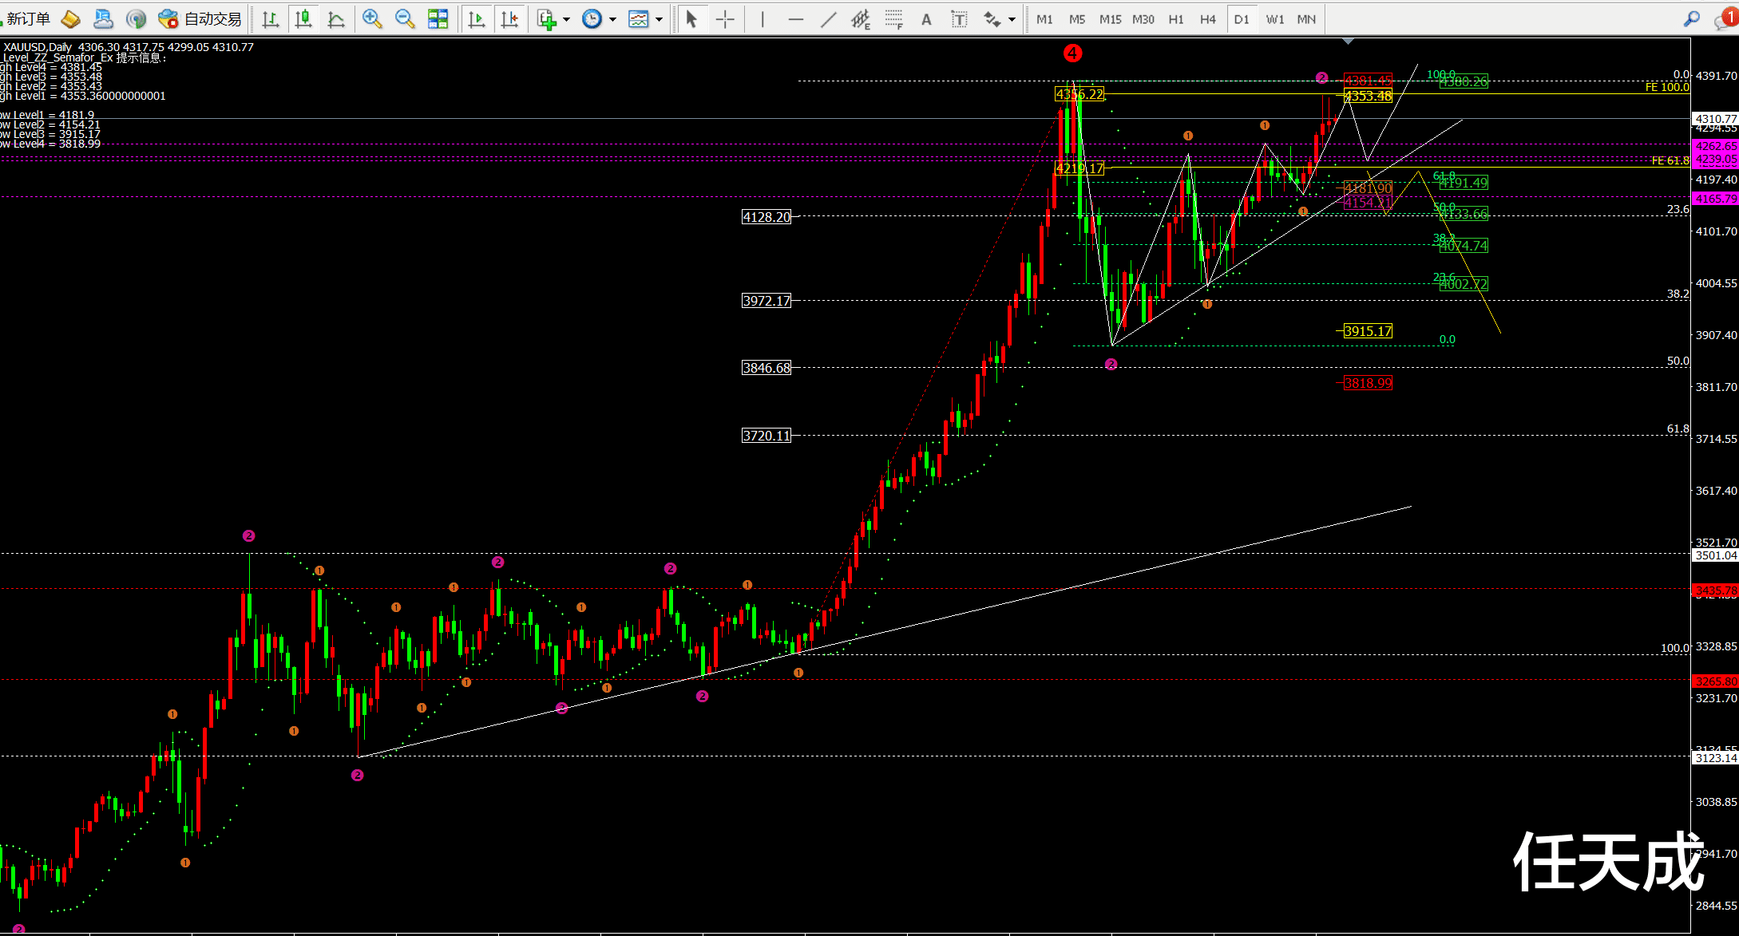Screen dimensions: 1739x936
Task: Click the 4310.77 current price label
Action: [x=1715, y=118]
